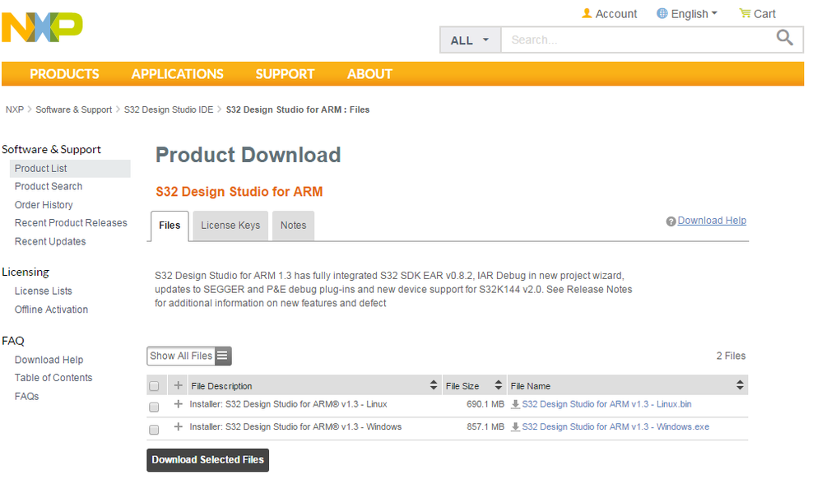Switch to the License Keys tab
Image resolution: width=822 pixels, height=489 pixels.
[x=230, y=225]
